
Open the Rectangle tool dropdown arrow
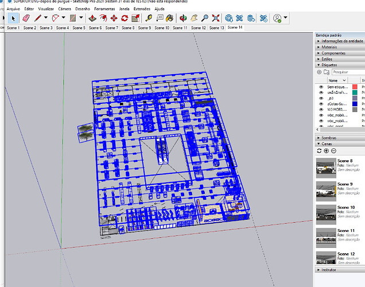(x=81, y=18)
